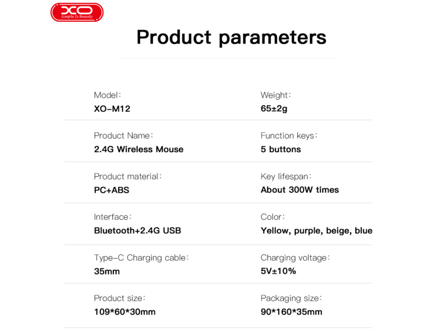Select the 5 buttons value

pos(281,149)
